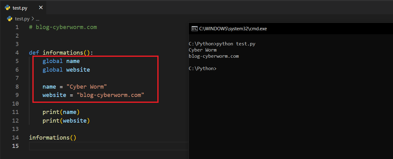Click the "blog-cyberworm.com" string on line 9
This screenshot has width=393, height=159.
point(110,95)
